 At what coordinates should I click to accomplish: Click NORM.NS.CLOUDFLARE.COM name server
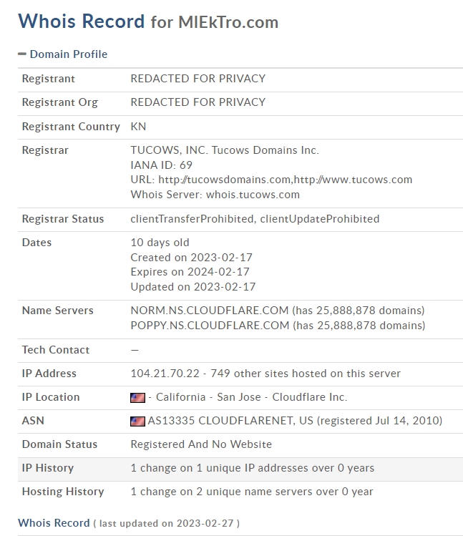[x=210, y=311]
